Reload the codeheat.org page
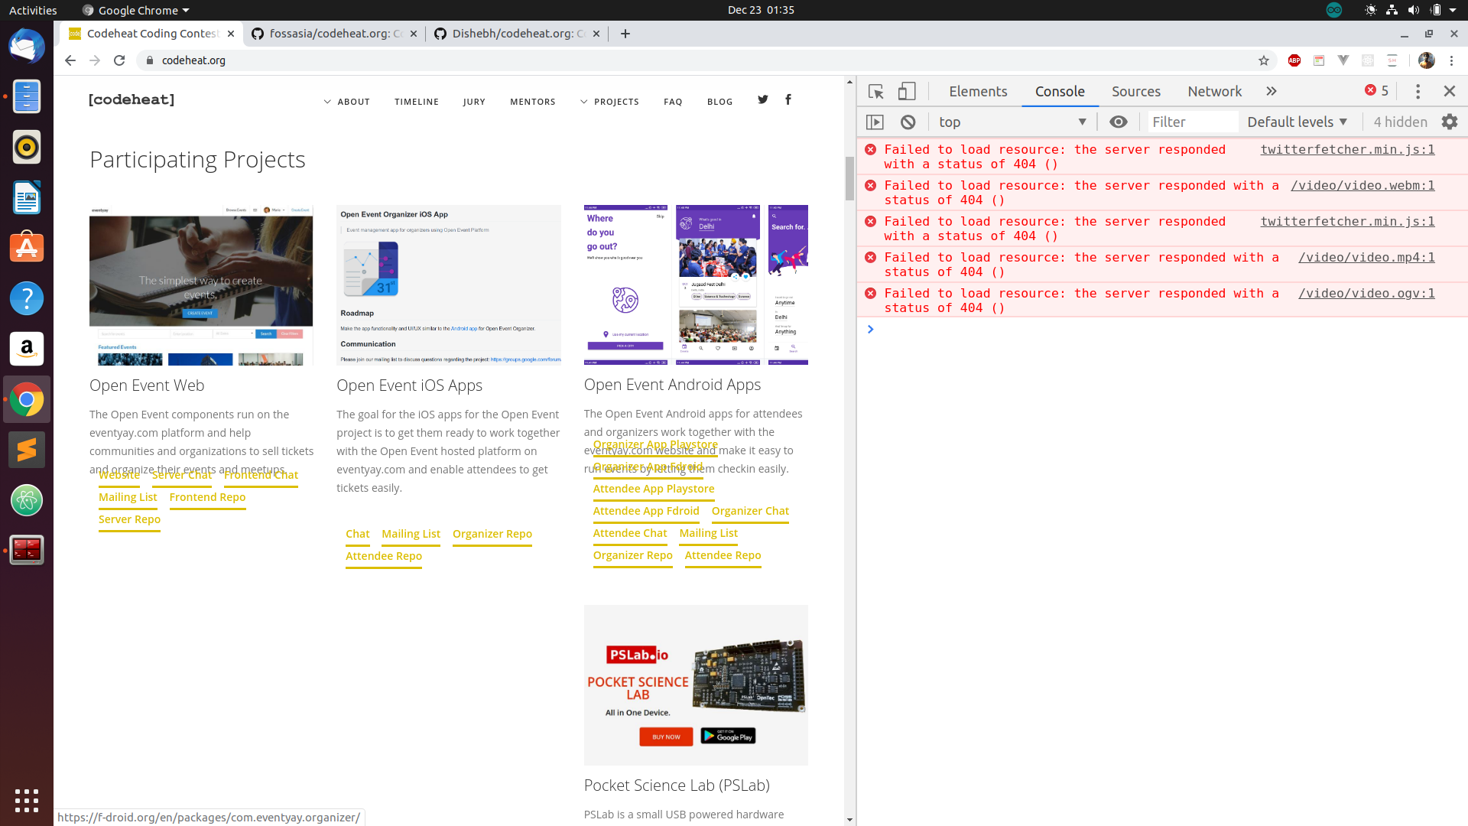 119,60
